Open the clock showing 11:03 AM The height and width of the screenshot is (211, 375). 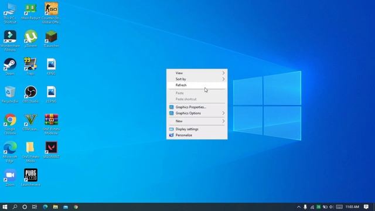(x=352, y=207)
